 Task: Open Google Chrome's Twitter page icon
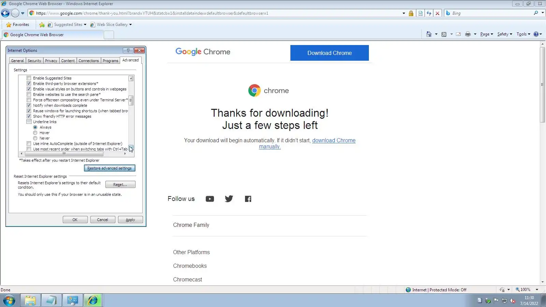coord(229,199)
